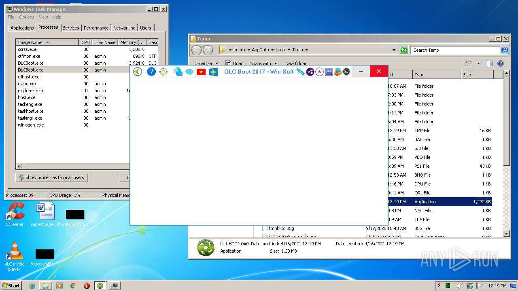
Task: Expand the Temp breadcrumb dropdown arrow
Action: coord(306,50)
